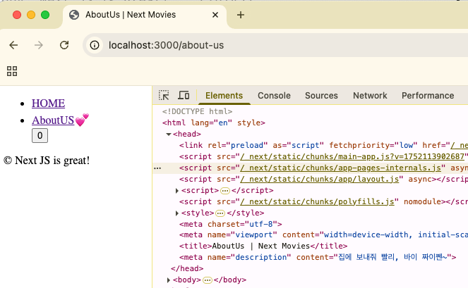The height and width of the screenshot is (288, 468).
Task: Collapse the head element node
Action: click(x=168, y=134)
